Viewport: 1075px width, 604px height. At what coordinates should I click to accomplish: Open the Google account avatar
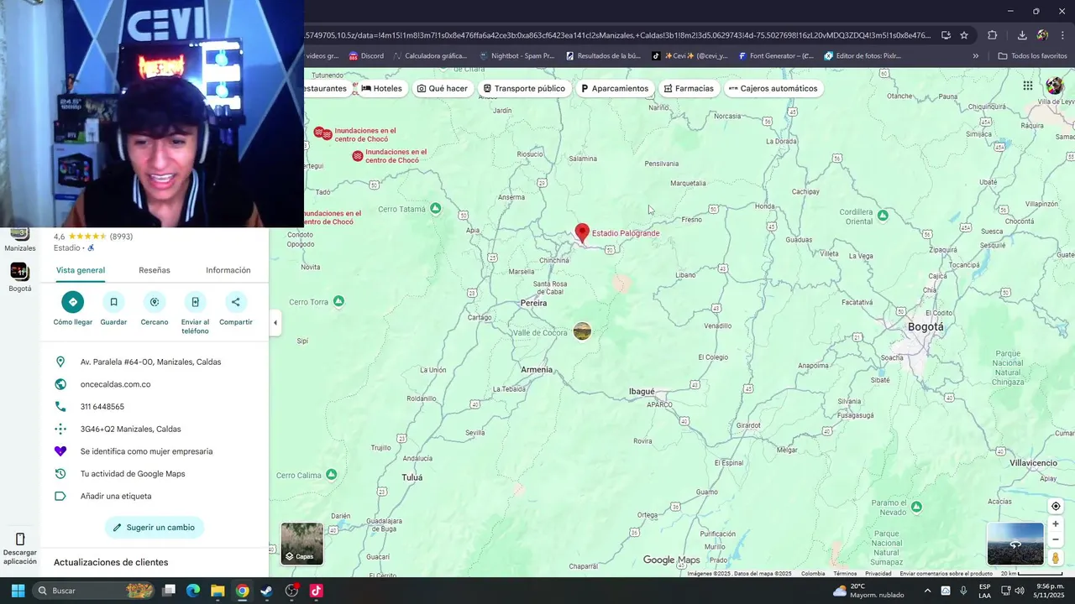tap(1055, 86)
